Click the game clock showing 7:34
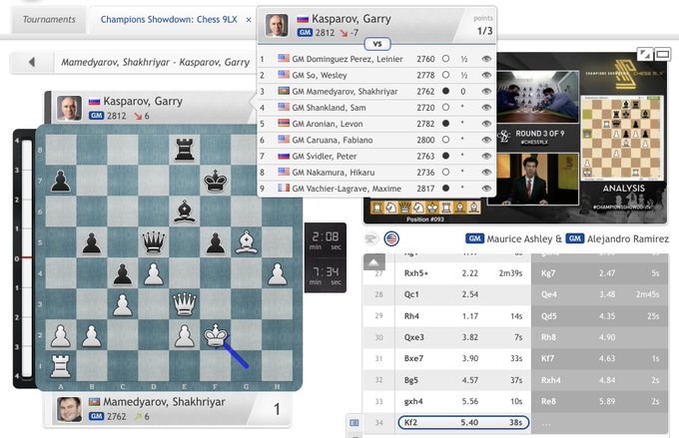 click(326, 275)
